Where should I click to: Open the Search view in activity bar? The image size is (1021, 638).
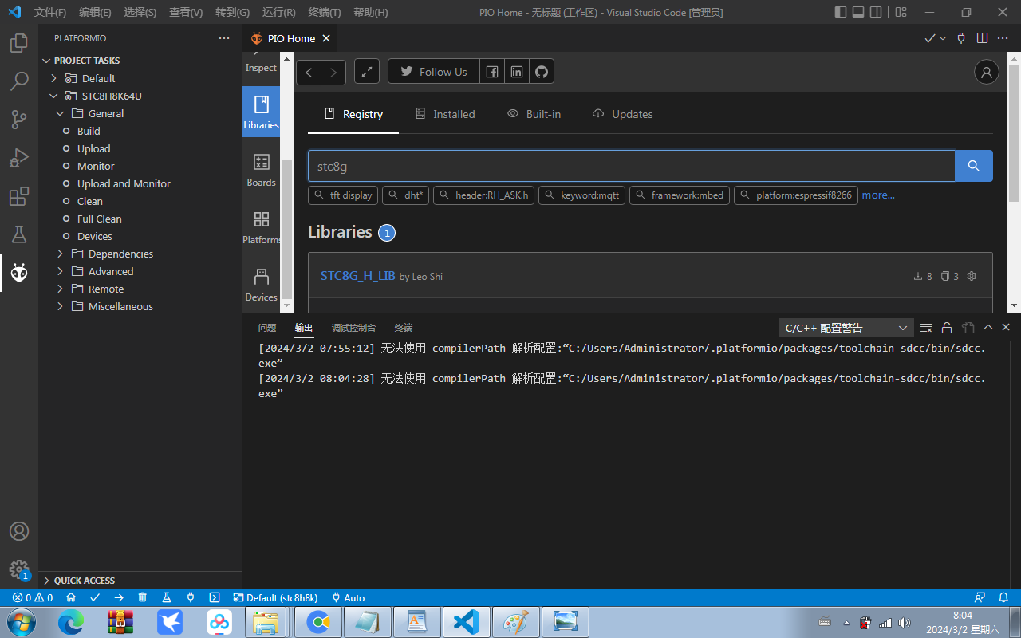pos(19,81)
